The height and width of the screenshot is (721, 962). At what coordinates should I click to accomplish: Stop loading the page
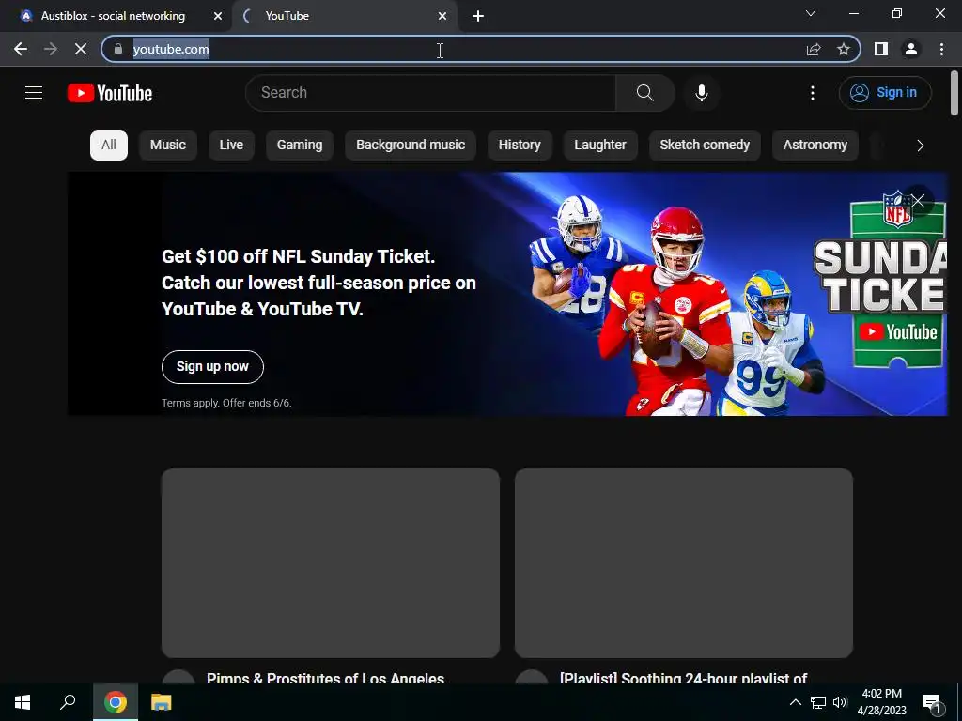pyautogui.click(x=81, y=49)
